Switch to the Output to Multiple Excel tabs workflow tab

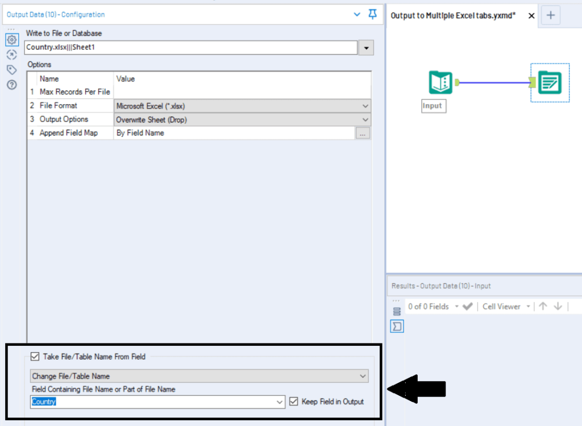point(455,15)
